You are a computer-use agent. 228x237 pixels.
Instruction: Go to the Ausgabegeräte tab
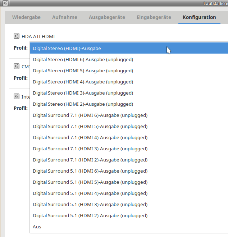[x=107, y=17]
